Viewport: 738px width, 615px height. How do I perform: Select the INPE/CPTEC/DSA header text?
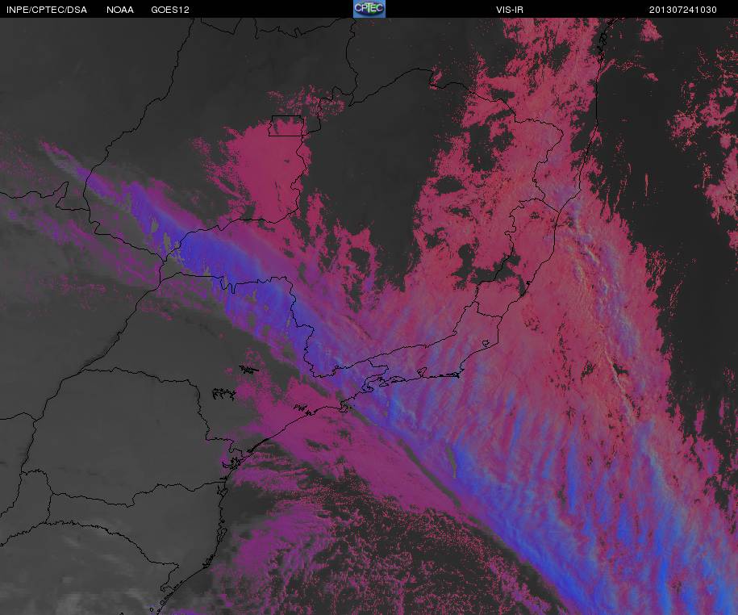click(47, 10)
